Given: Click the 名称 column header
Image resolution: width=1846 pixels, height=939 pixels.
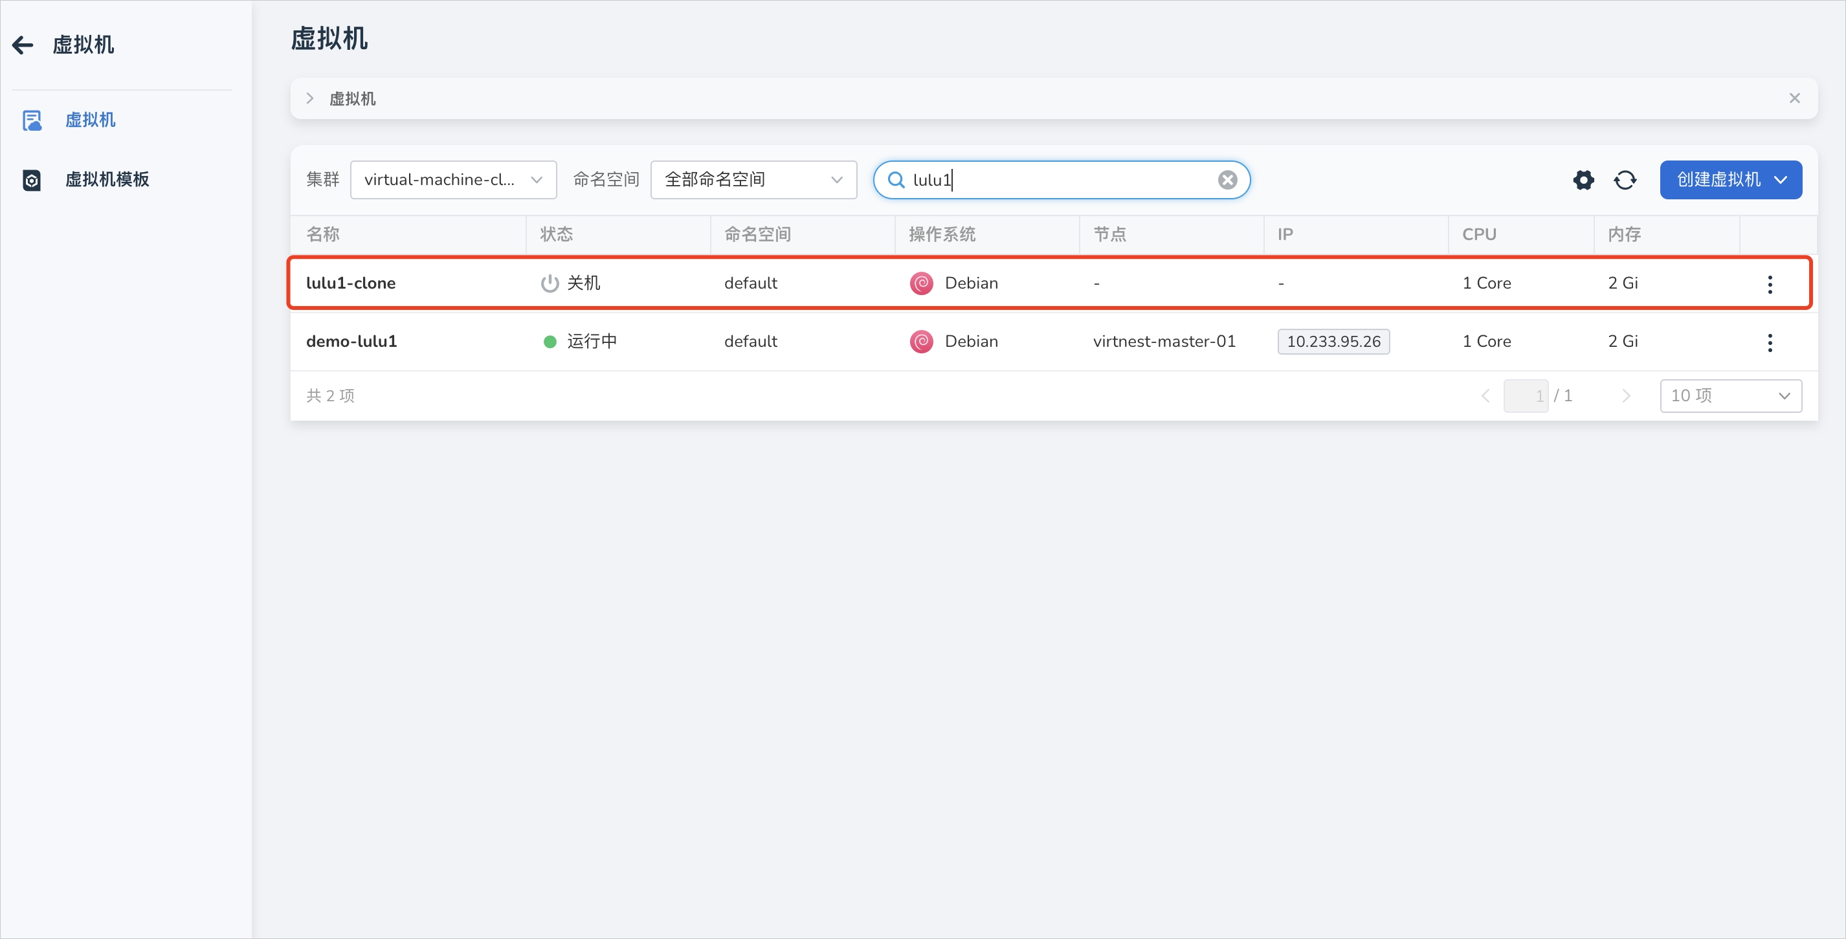Looking at the screenshot, I should coord(322,234).
